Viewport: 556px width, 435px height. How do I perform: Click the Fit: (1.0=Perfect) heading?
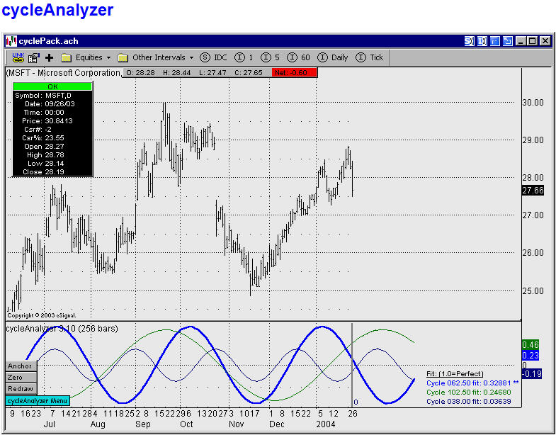(455, 374)
